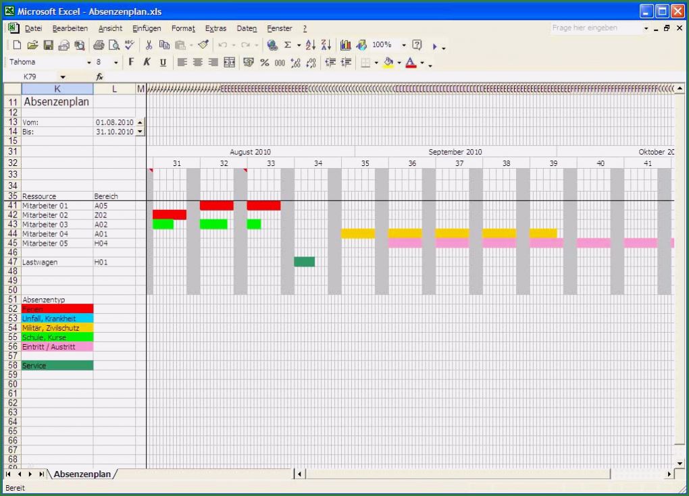Expand the 100% zoom dropdown

pos(404,45)
